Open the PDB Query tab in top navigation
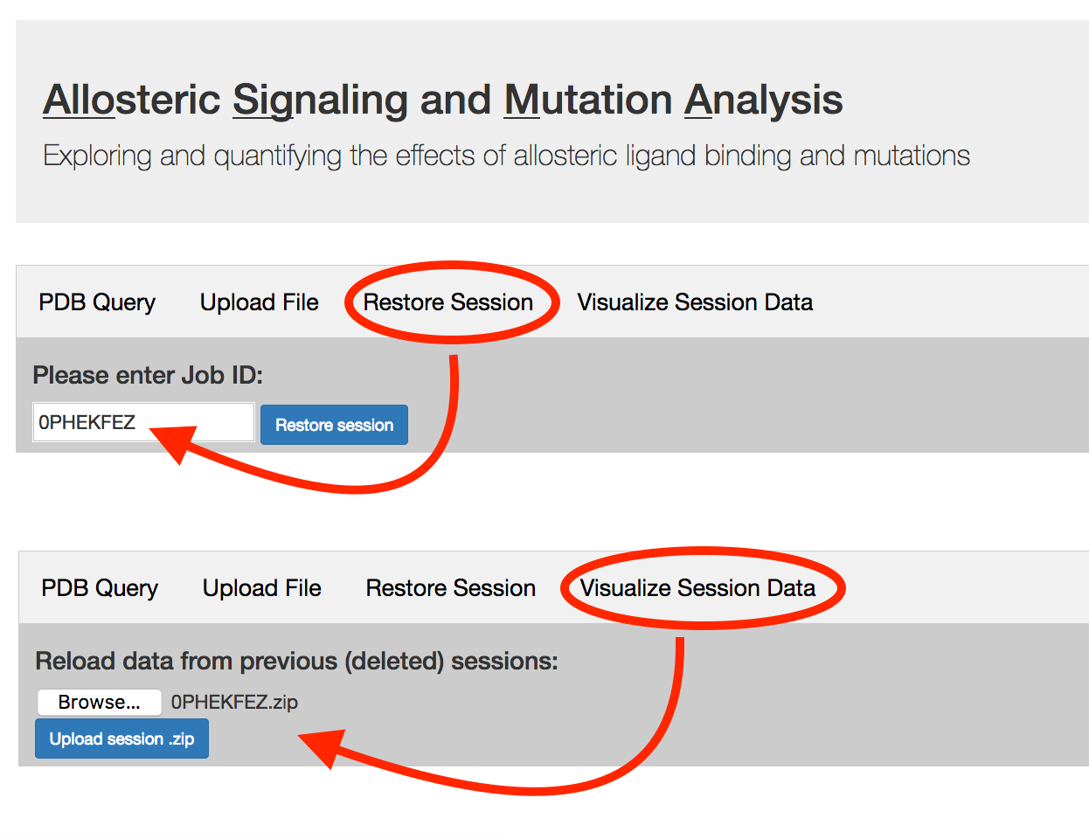The height and width of the screenshot is (839, 1089). pyautogui.click(x=96, y=302)
